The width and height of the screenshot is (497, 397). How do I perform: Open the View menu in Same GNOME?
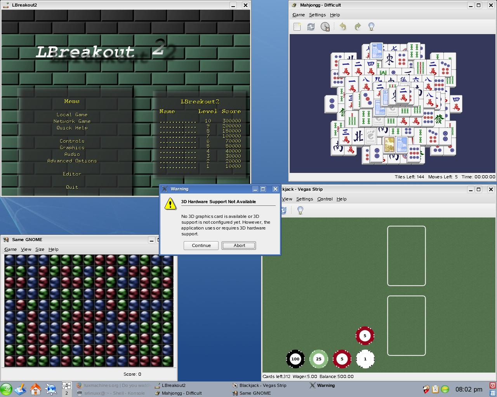click(x=26, y=249)
